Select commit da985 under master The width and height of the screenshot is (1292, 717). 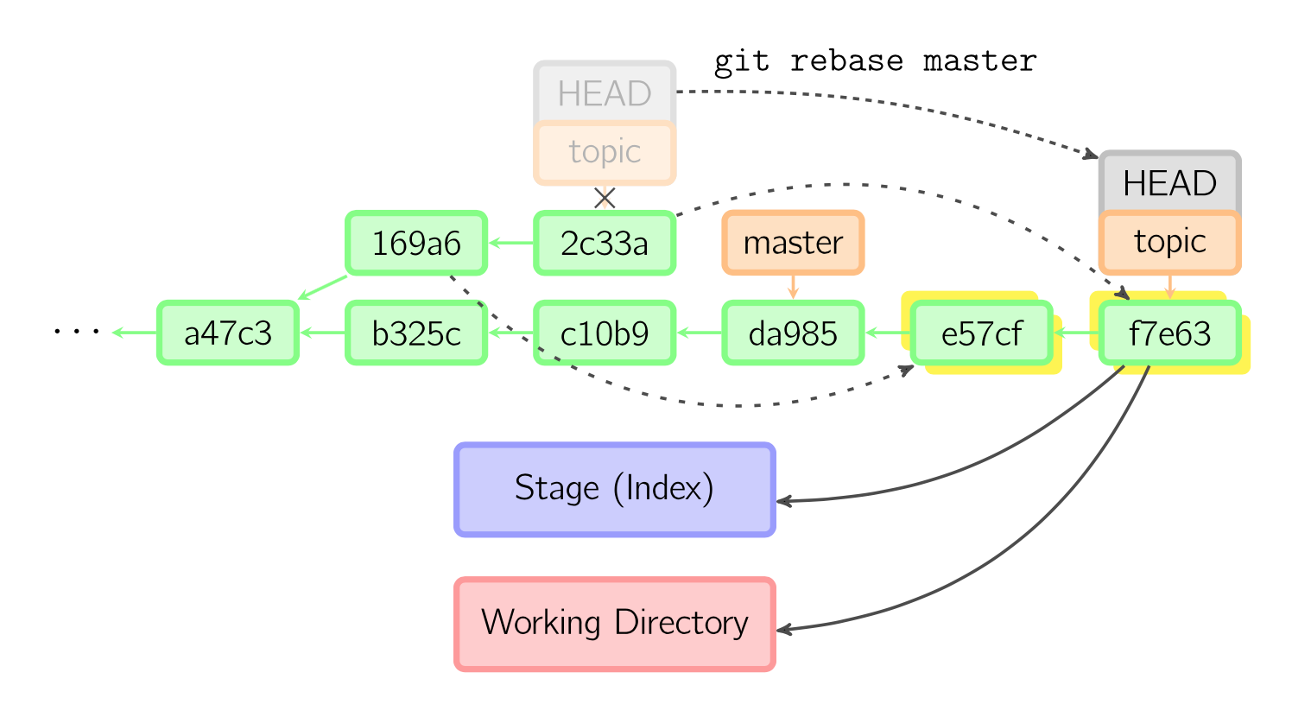[x=793, y=333]
